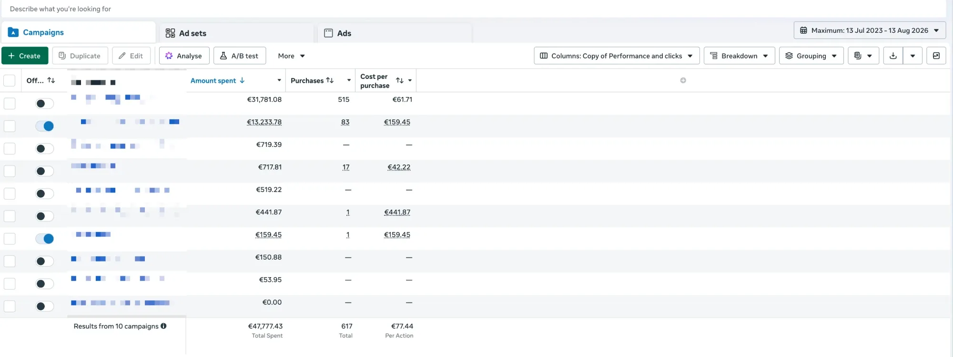
Task: Tick the select-all checkbox in the table header
Action: (10, 80)
